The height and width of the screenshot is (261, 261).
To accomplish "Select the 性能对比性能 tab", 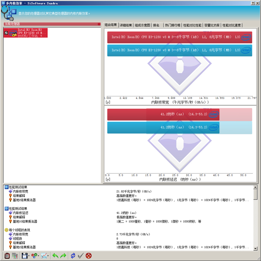I will click(192, 25).
